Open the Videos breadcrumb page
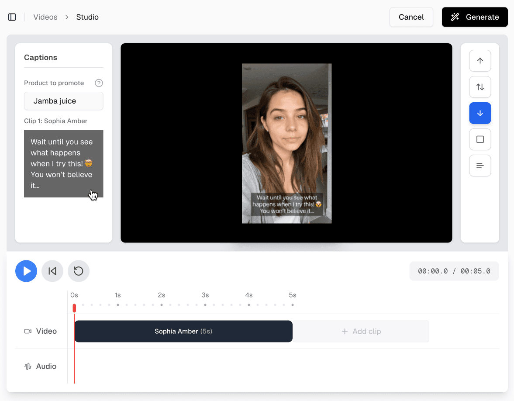The width and height of the screenshot is (514, 401). pos(45,17)
